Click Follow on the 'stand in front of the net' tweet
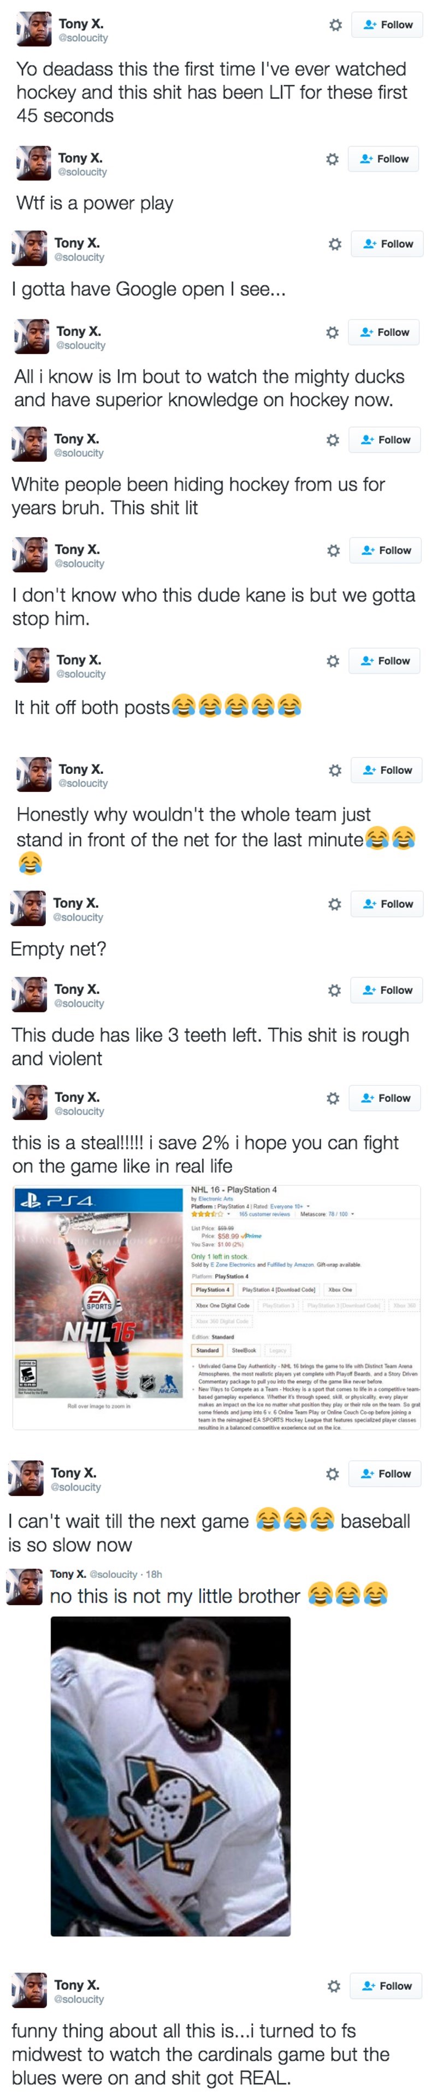The width and height of the screenshot is (437, 2097). (x=387, y=770)
